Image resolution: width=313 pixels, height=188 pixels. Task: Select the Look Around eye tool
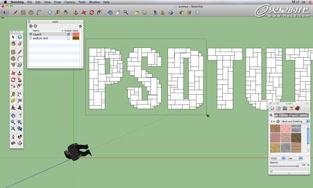[x=13, y=143]
